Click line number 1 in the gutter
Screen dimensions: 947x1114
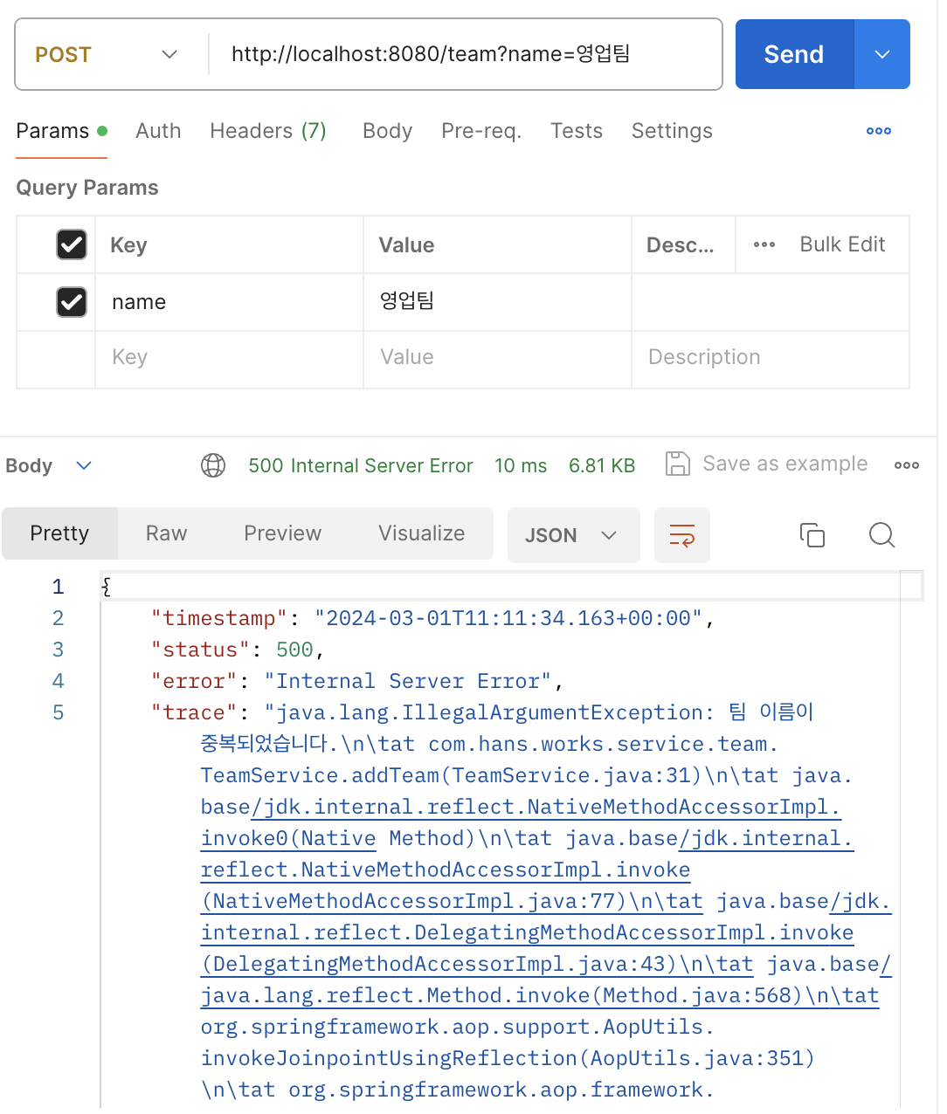point(58,587)
